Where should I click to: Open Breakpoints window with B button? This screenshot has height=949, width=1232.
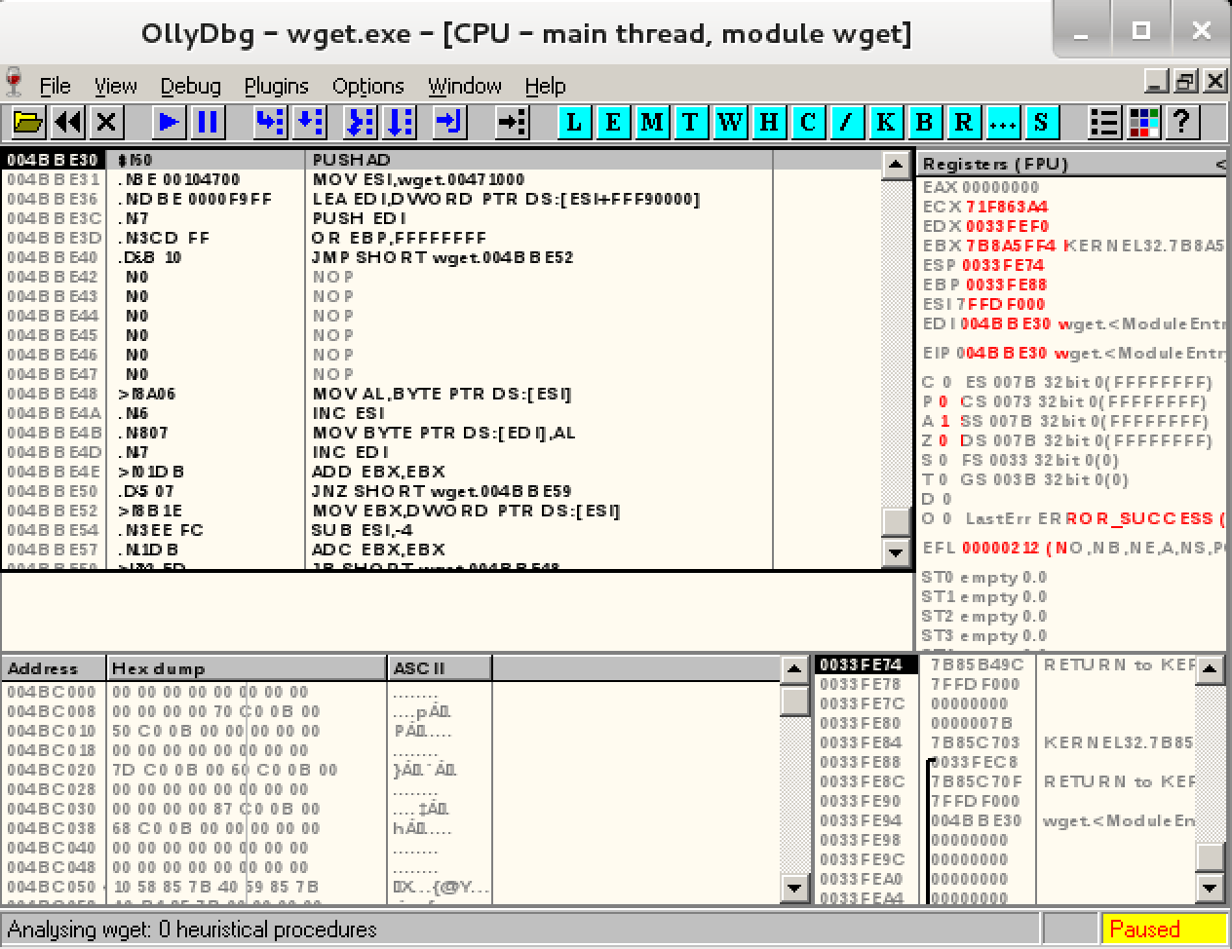click(x=924, y=122)
